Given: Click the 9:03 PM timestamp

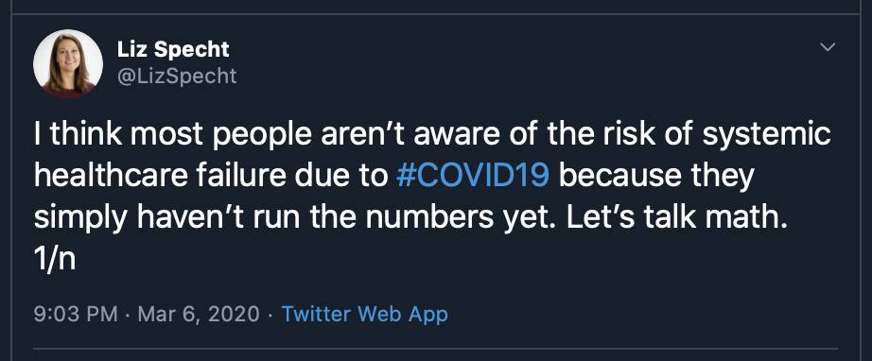Looking at the screenshot, I should tap(76, 315).
